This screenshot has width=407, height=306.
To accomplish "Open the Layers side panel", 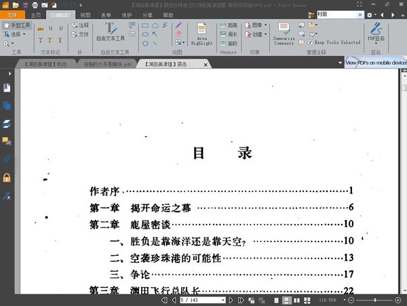I will [7, 124].
